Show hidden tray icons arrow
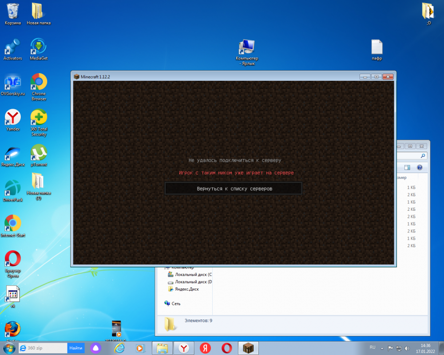Viewport: 444px width, 355px height. [382, 348]
